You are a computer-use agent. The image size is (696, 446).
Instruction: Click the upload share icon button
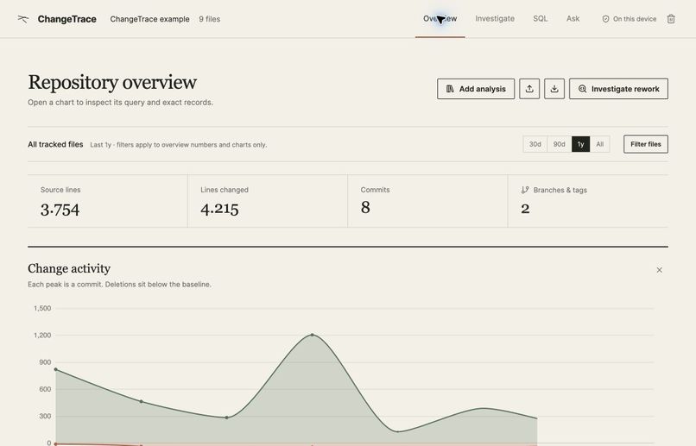[x=529, y=89]
